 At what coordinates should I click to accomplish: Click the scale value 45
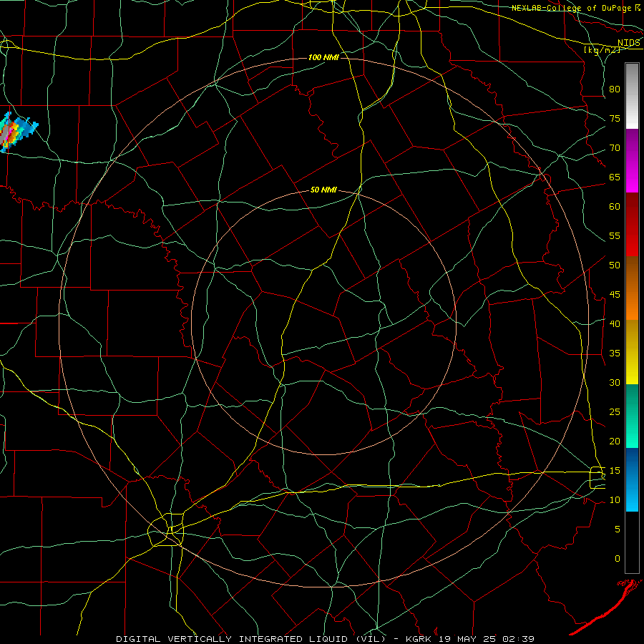click(615, 295)
